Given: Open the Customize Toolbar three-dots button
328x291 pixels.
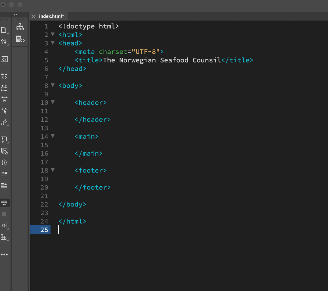Looking at the screenshot, I should coord(4,254).
